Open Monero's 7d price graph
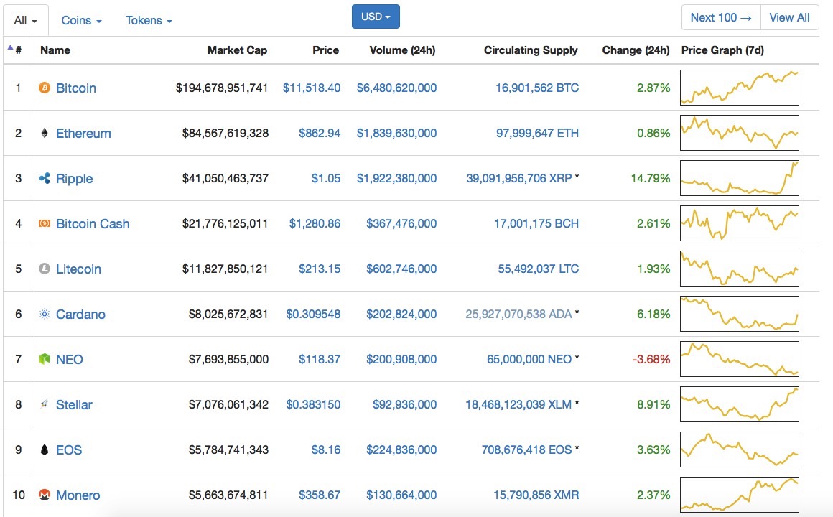The image size is (833, 517). (x=740, y=495)
